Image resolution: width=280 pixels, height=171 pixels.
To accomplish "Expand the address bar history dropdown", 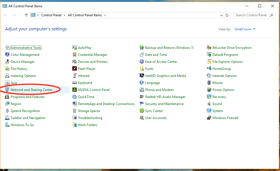I will 221,15.
